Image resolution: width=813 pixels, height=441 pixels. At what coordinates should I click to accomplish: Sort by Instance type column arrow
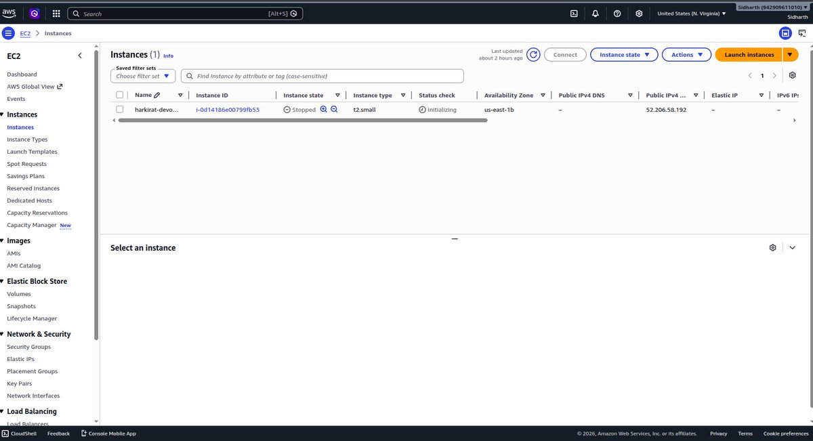pyautogui.click(x=403, y=96)
